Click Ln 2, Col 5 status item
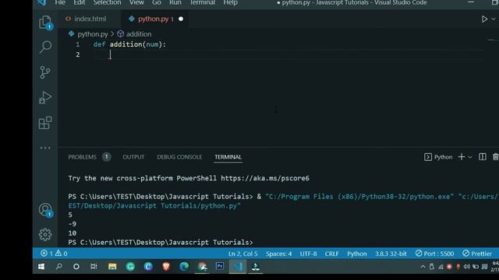This screenshot has width=499, height=280. (x=242, y=254)
